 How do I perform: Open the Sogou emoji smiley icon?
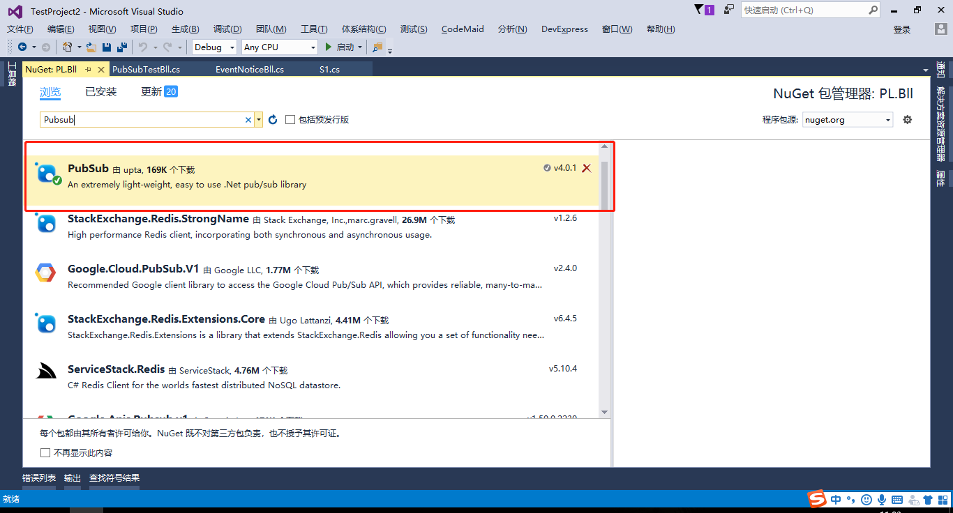(866, 499)
